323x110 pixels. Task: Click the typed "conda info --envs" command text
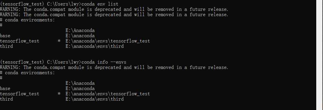tap(104, 62)
